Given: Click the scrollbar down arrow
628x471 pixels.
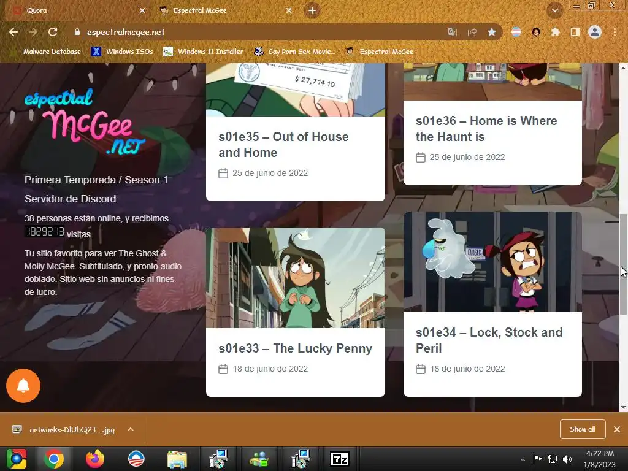Looking at the screenshot, I should point(623,407).
